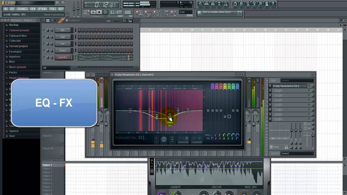The image size is (347, 195).
Task: Open the keyboard editor in step sequencer
Action: (x=130, y=21)
